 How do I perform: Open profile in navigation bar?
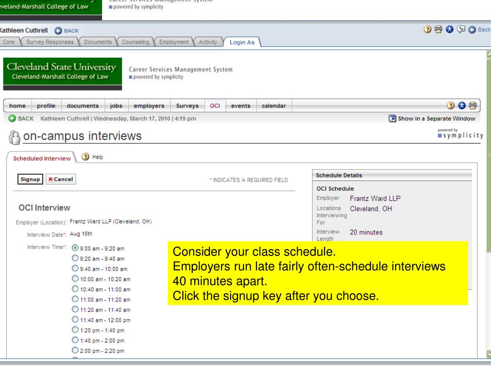pyautogui.click(x=46, y=106)
